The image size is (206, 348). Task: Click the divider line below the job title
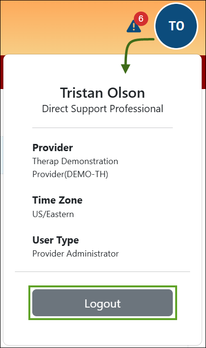click(103, 128)
